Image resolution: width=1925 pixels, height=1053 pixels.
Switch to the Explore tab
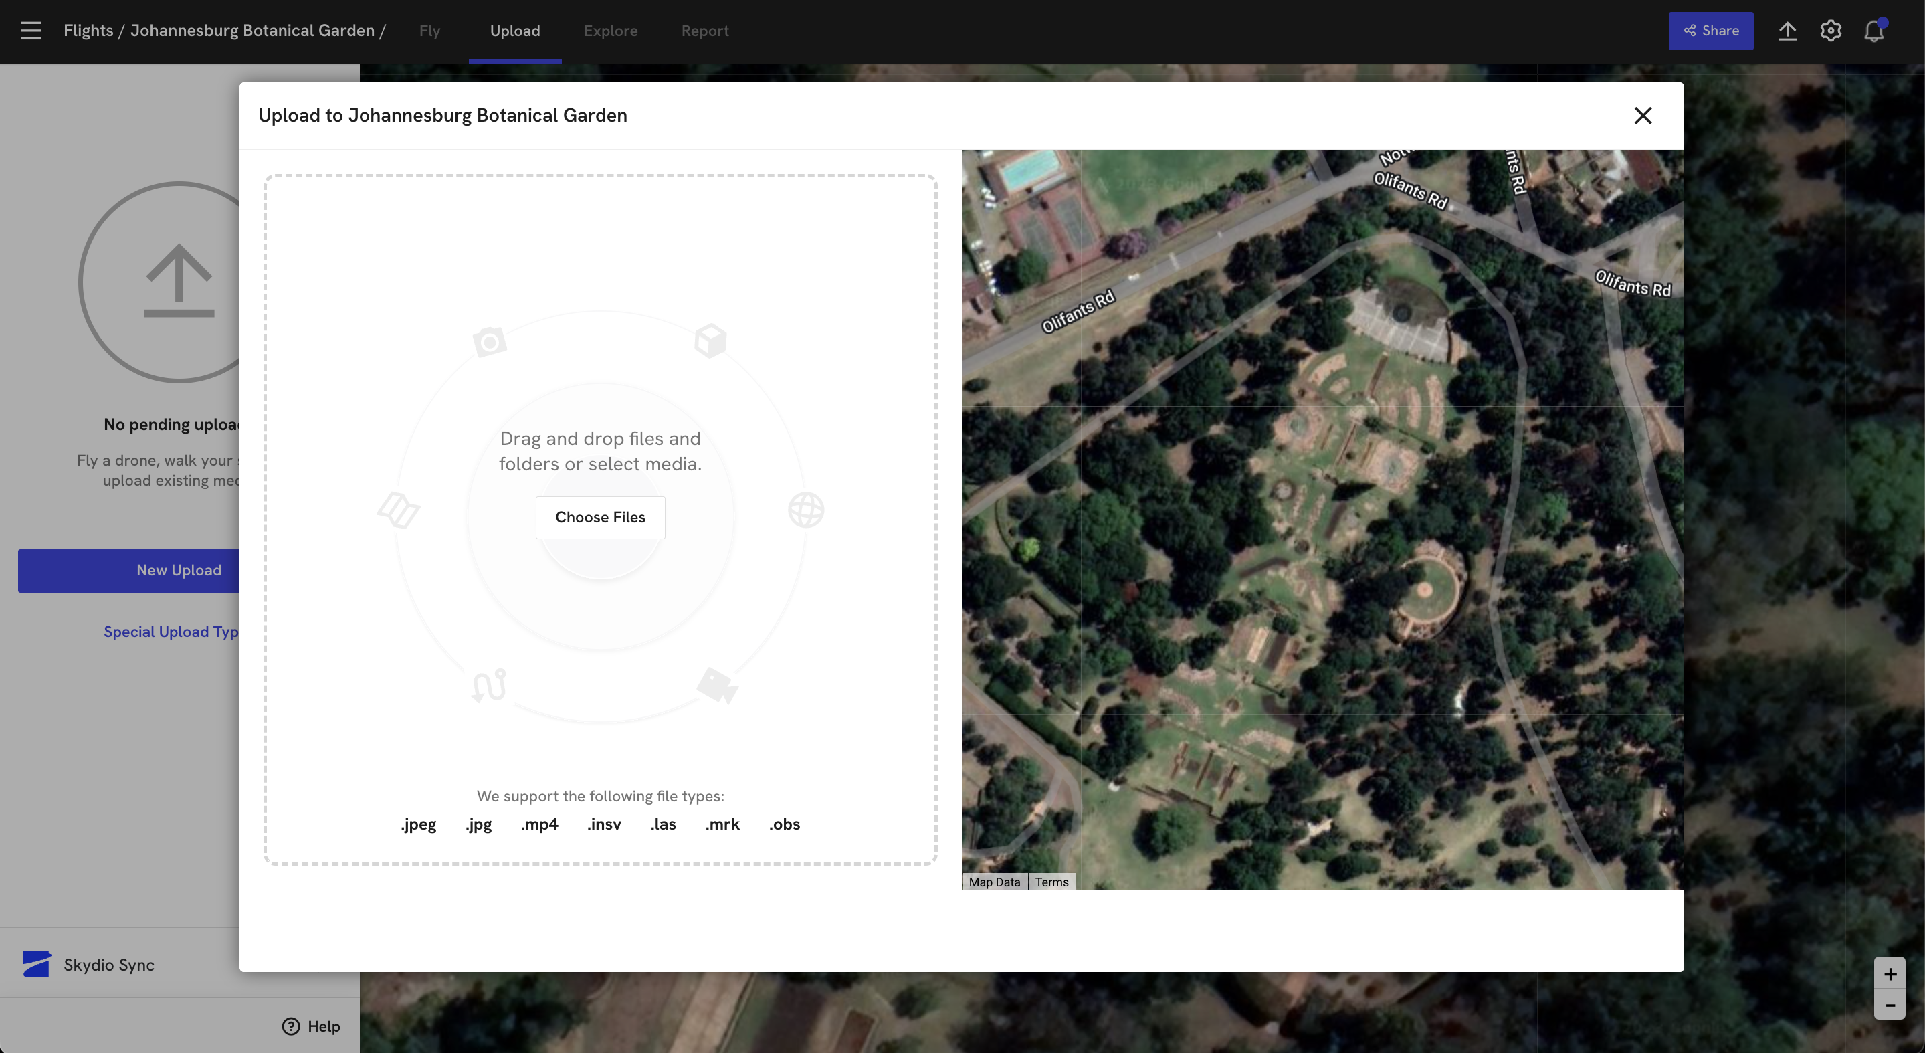pyautogui.click(x=611, y=31)
